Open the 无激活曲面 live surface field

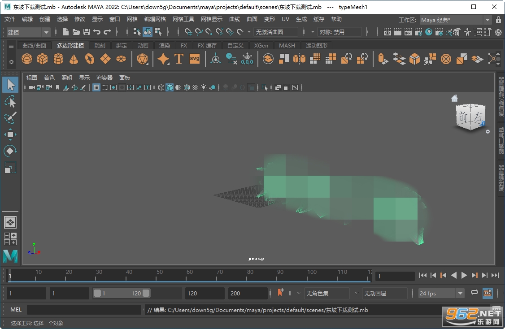276,32
